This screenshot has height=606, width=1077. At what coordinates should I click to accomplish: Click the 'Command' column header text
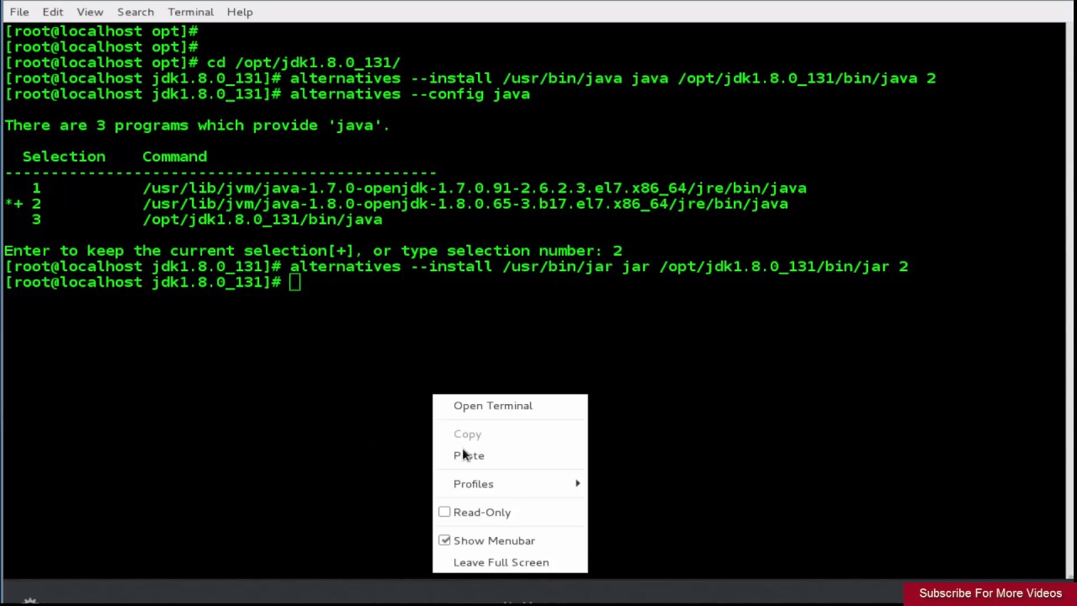click(x=174, y=157)
